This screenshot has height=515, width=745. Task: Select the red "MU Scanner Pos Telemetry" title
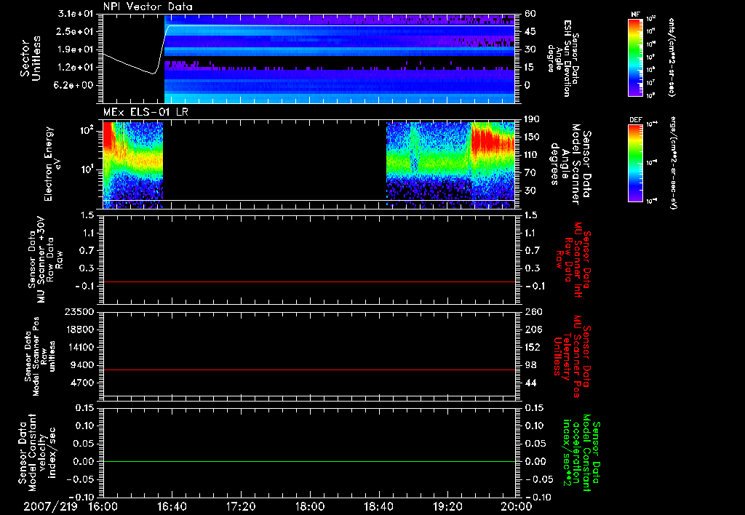(573, 356)
